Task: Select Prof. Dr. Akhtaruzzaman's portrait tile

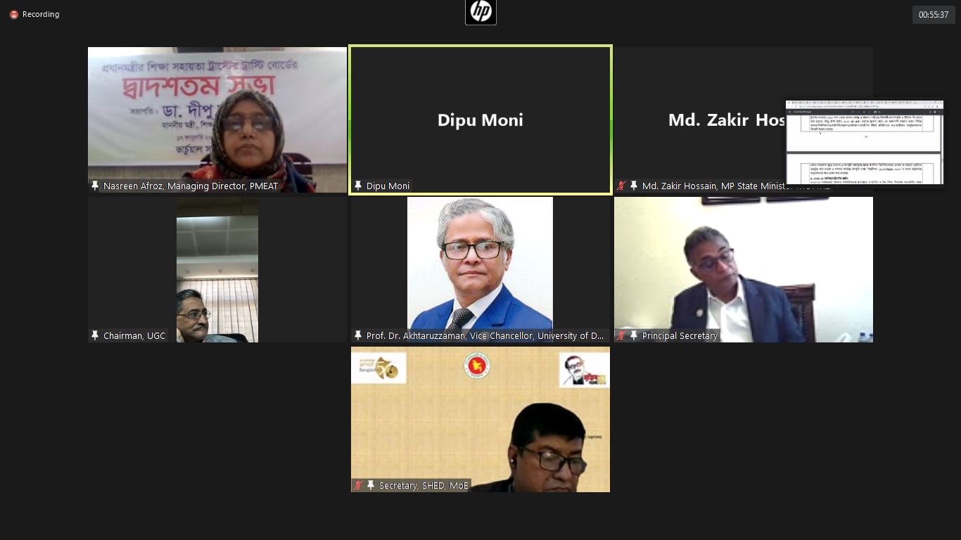Action: click(480, 269)
